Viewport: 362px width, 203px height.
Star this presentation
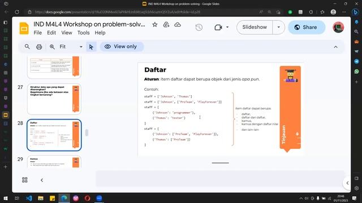point(154,25)
